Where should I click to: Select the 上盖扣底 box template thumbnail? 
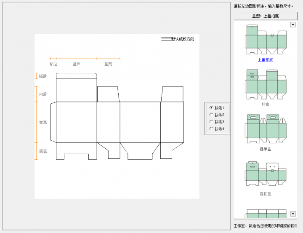point(266,40)
